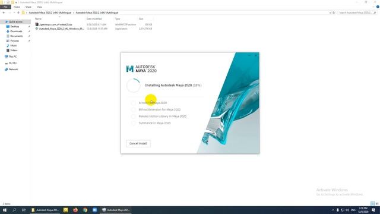
Task: Open the taskbar clock and date
Action: click(x=363, y=210)
